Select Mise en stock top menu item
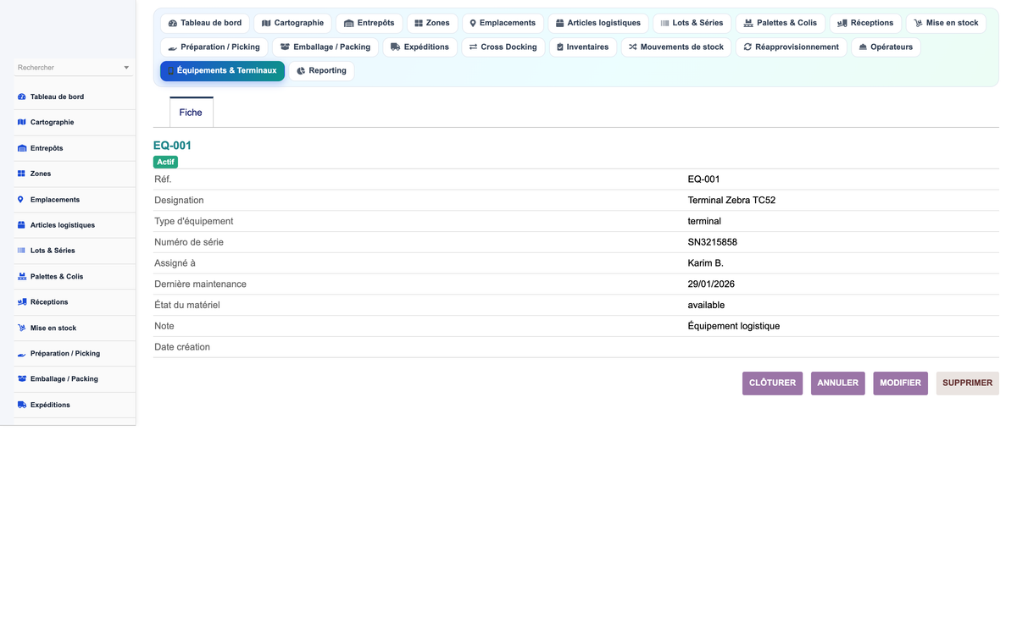1017x629 pixels. (x=946, y=23)
